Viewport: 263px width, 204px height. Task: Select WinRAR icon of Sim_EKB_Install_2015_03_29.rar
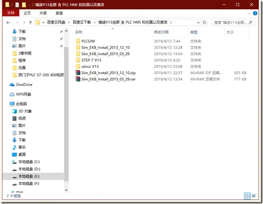pyautogui.click(x=78, y=79)
